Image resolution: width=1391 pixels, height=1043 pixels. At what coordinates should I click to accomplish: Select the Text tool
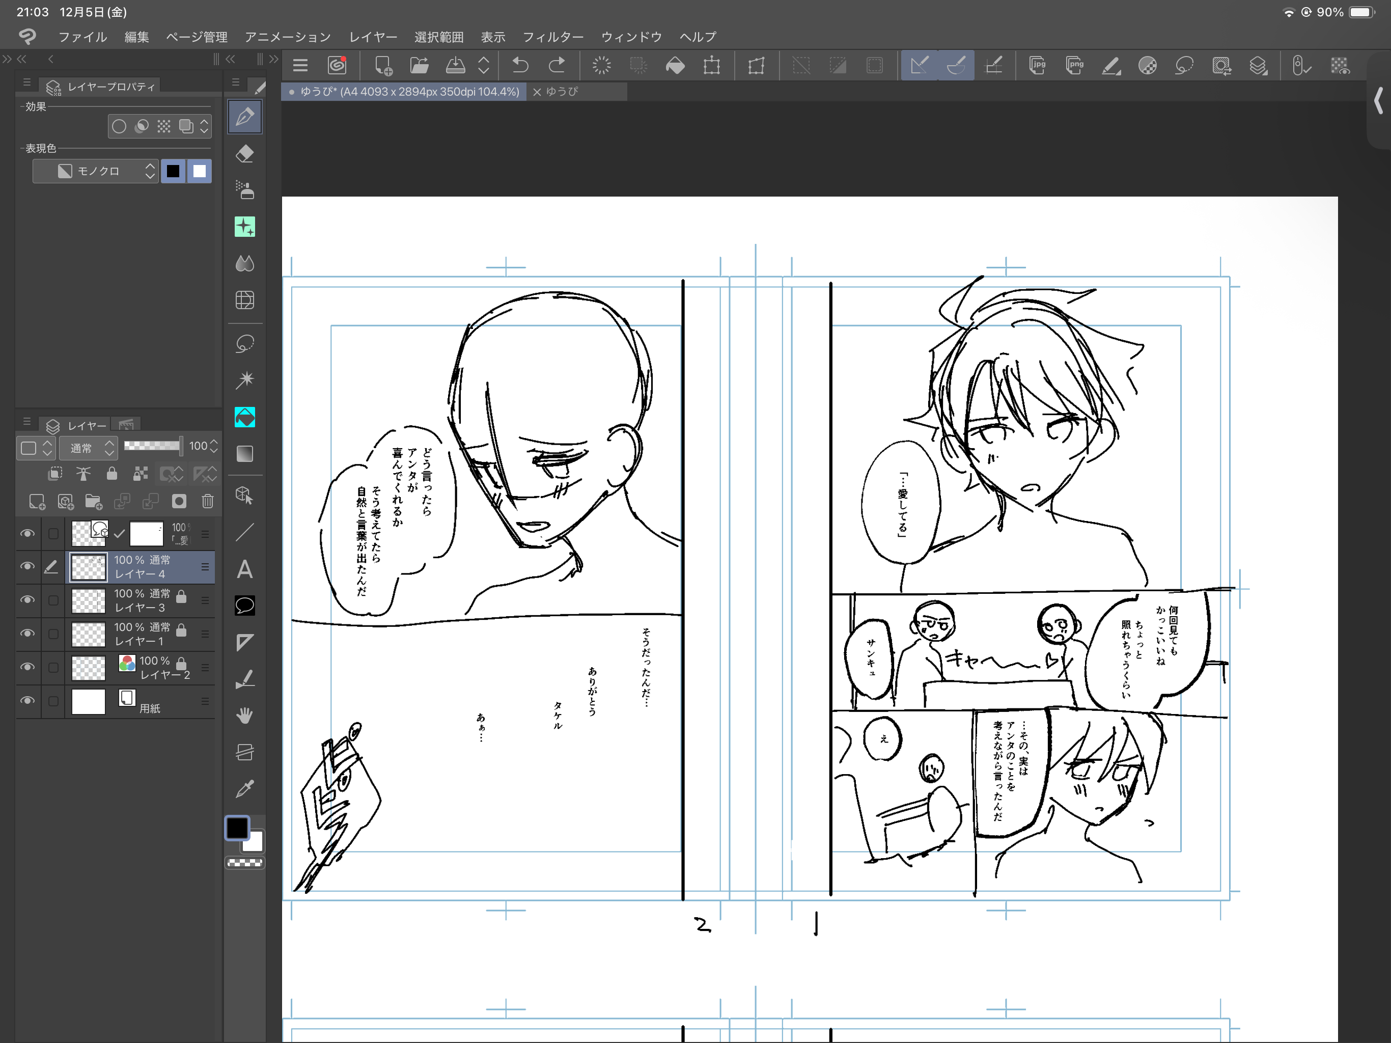[x=244, y=570]
